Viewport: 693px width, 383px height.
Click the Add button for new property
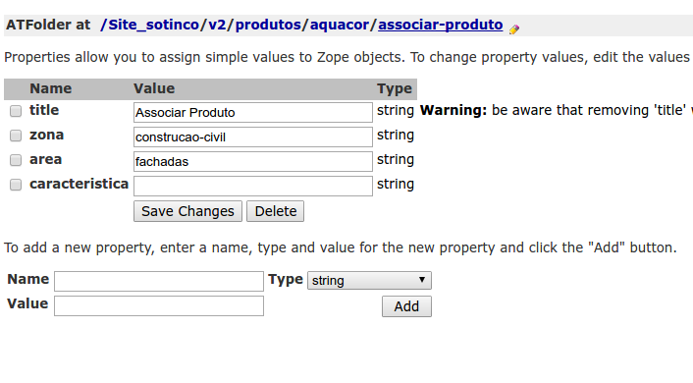(x=406, y=306)
